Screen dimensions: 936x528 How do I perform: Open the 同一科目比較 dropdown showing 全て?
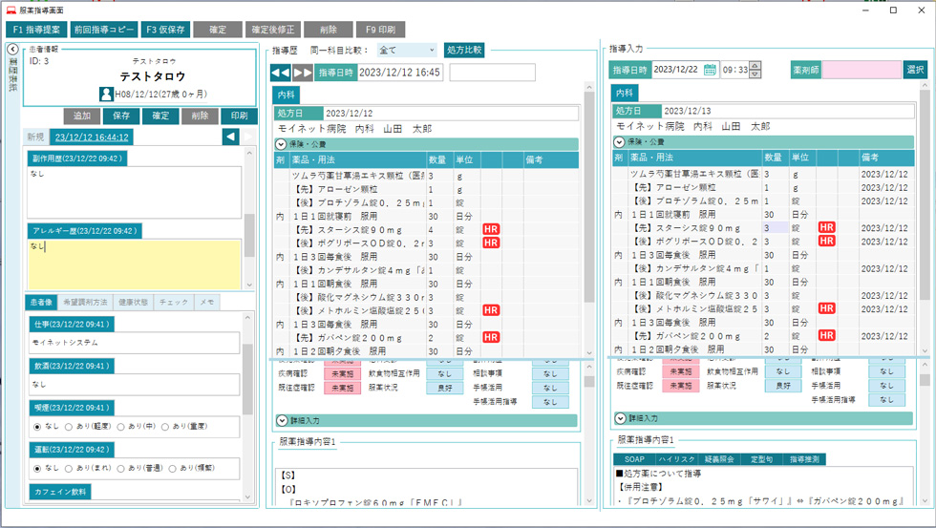tap(406, 50)
